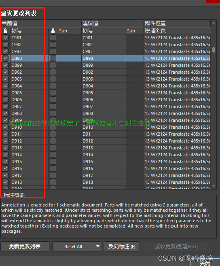Toggle the lock checkbox for D918

coord(5,182)
